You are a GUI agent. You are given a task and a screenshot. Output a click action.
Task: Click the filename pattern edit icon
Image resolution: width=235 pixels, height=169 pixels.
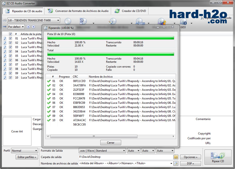click(x=176, y=163)
